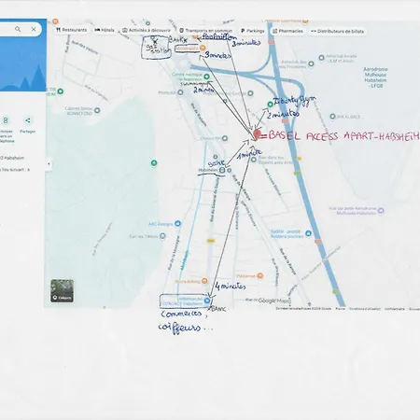Show Pharmacies on the map
The image size is (420, 420).
[287, 31]
